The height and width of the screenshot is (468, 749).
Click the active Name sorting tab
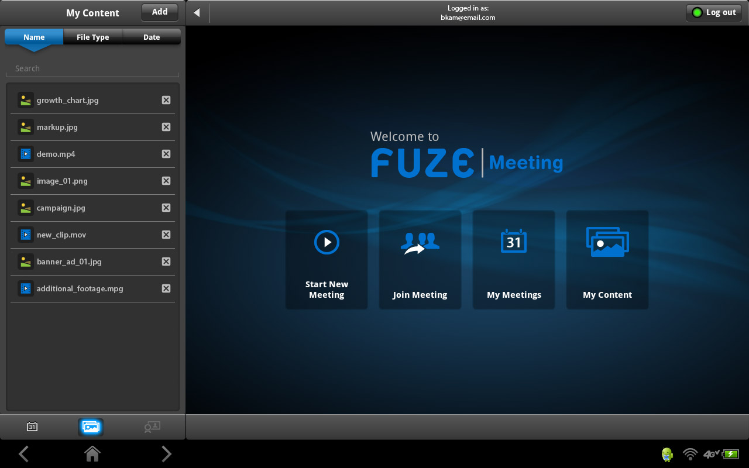[x=33, y=37]
